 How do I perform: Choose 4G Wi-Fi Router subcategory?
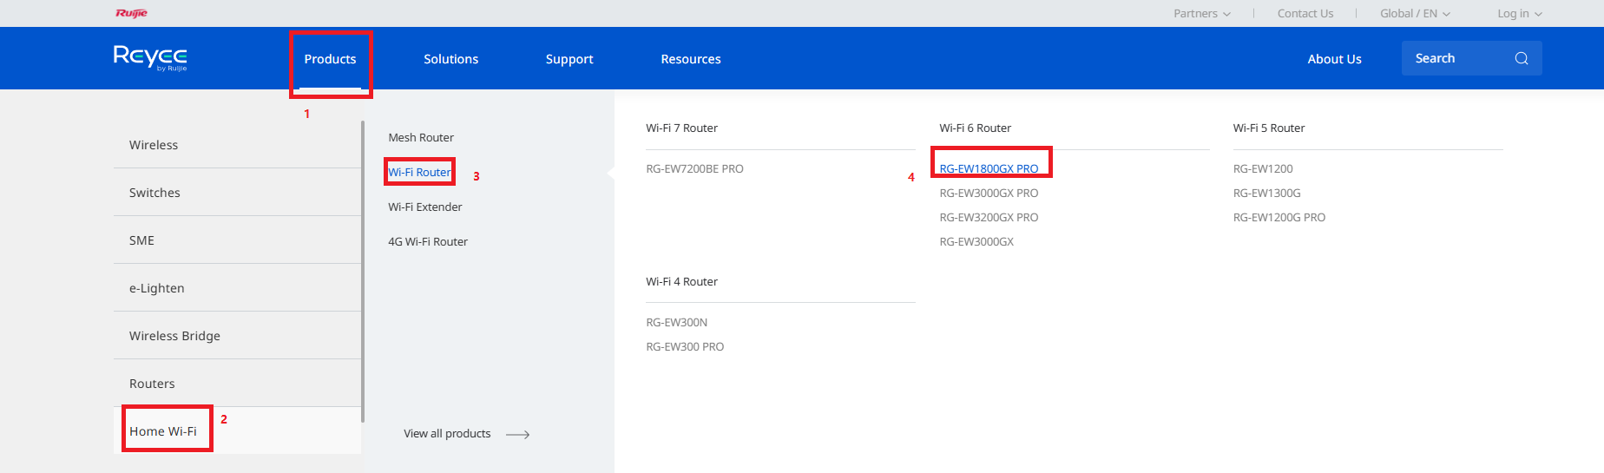pos(428,241)
